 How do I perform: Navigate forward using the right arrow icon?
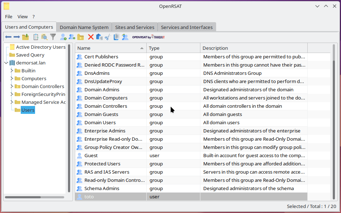(17, 37)
